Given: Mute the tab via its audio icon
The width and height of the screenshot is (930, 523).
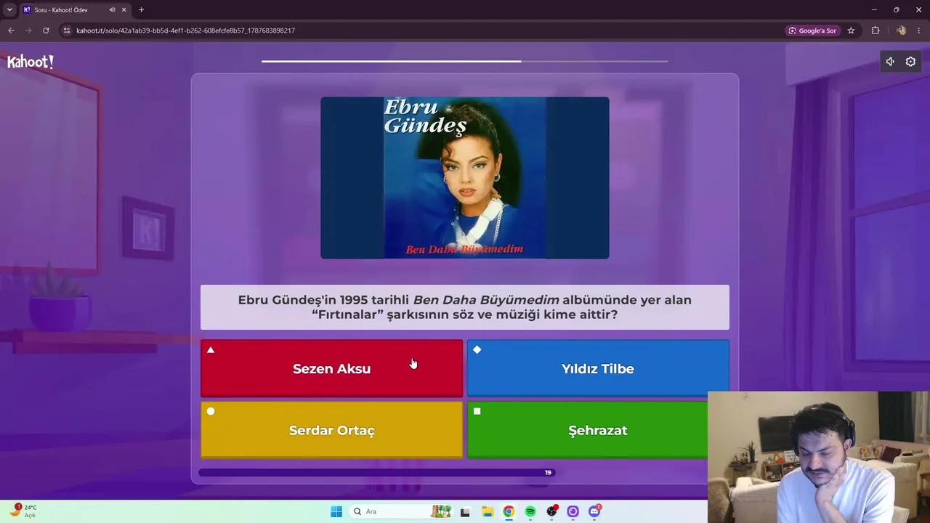Looking at the screenshot, I should [x=112, y=10].
